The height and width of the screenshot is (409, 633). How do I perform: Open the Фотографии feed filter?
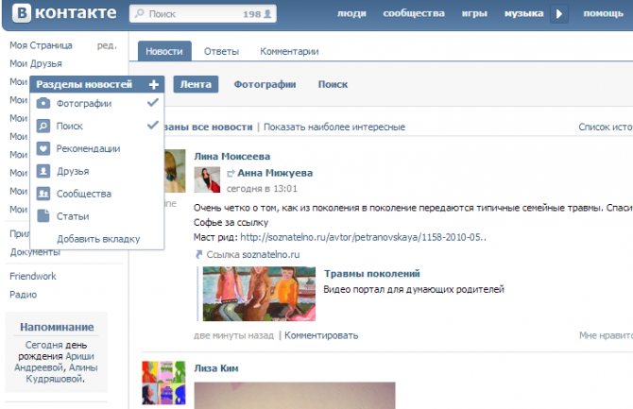coord(265,84)
